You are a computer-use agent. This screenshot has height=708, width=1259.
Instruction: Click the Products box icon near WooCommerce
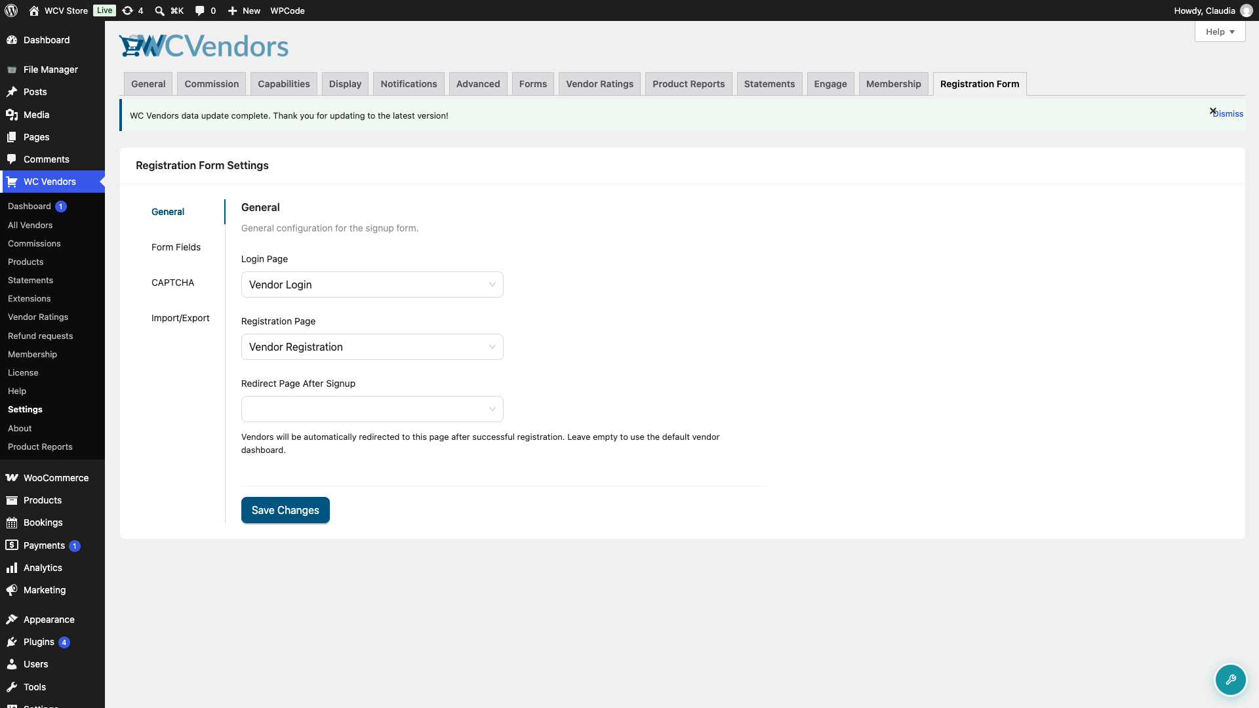[x=12, y=500]
